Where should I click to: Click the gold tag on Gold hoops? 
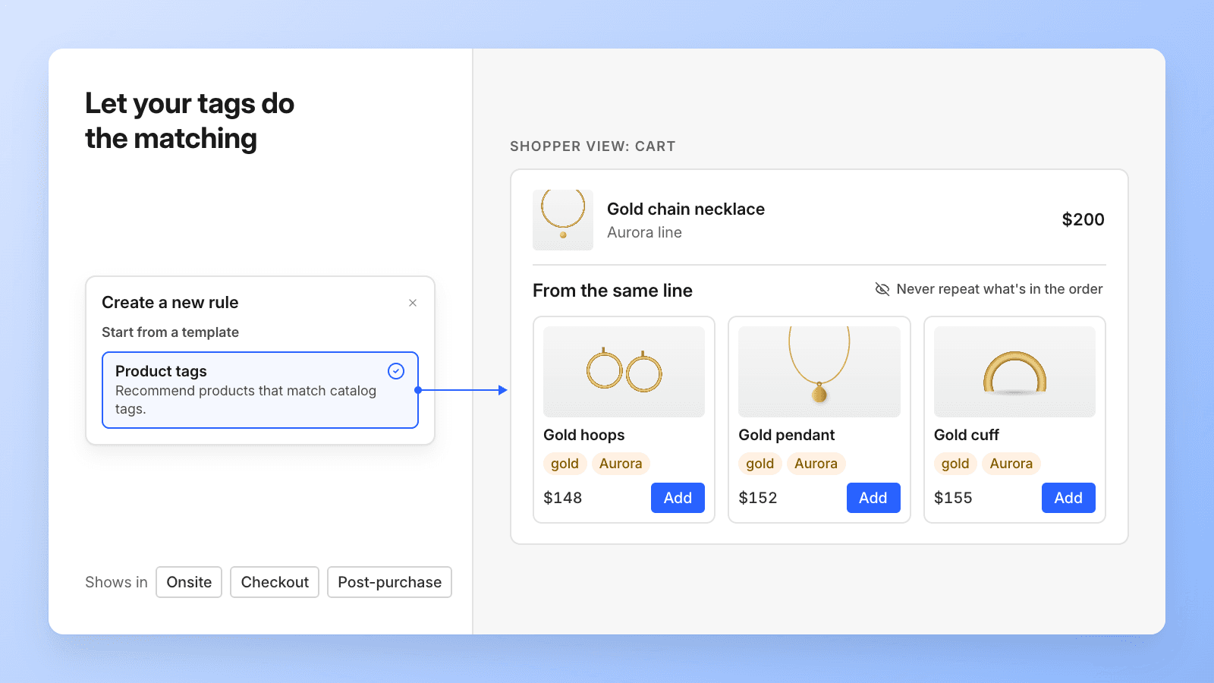(x=565, y=464)
